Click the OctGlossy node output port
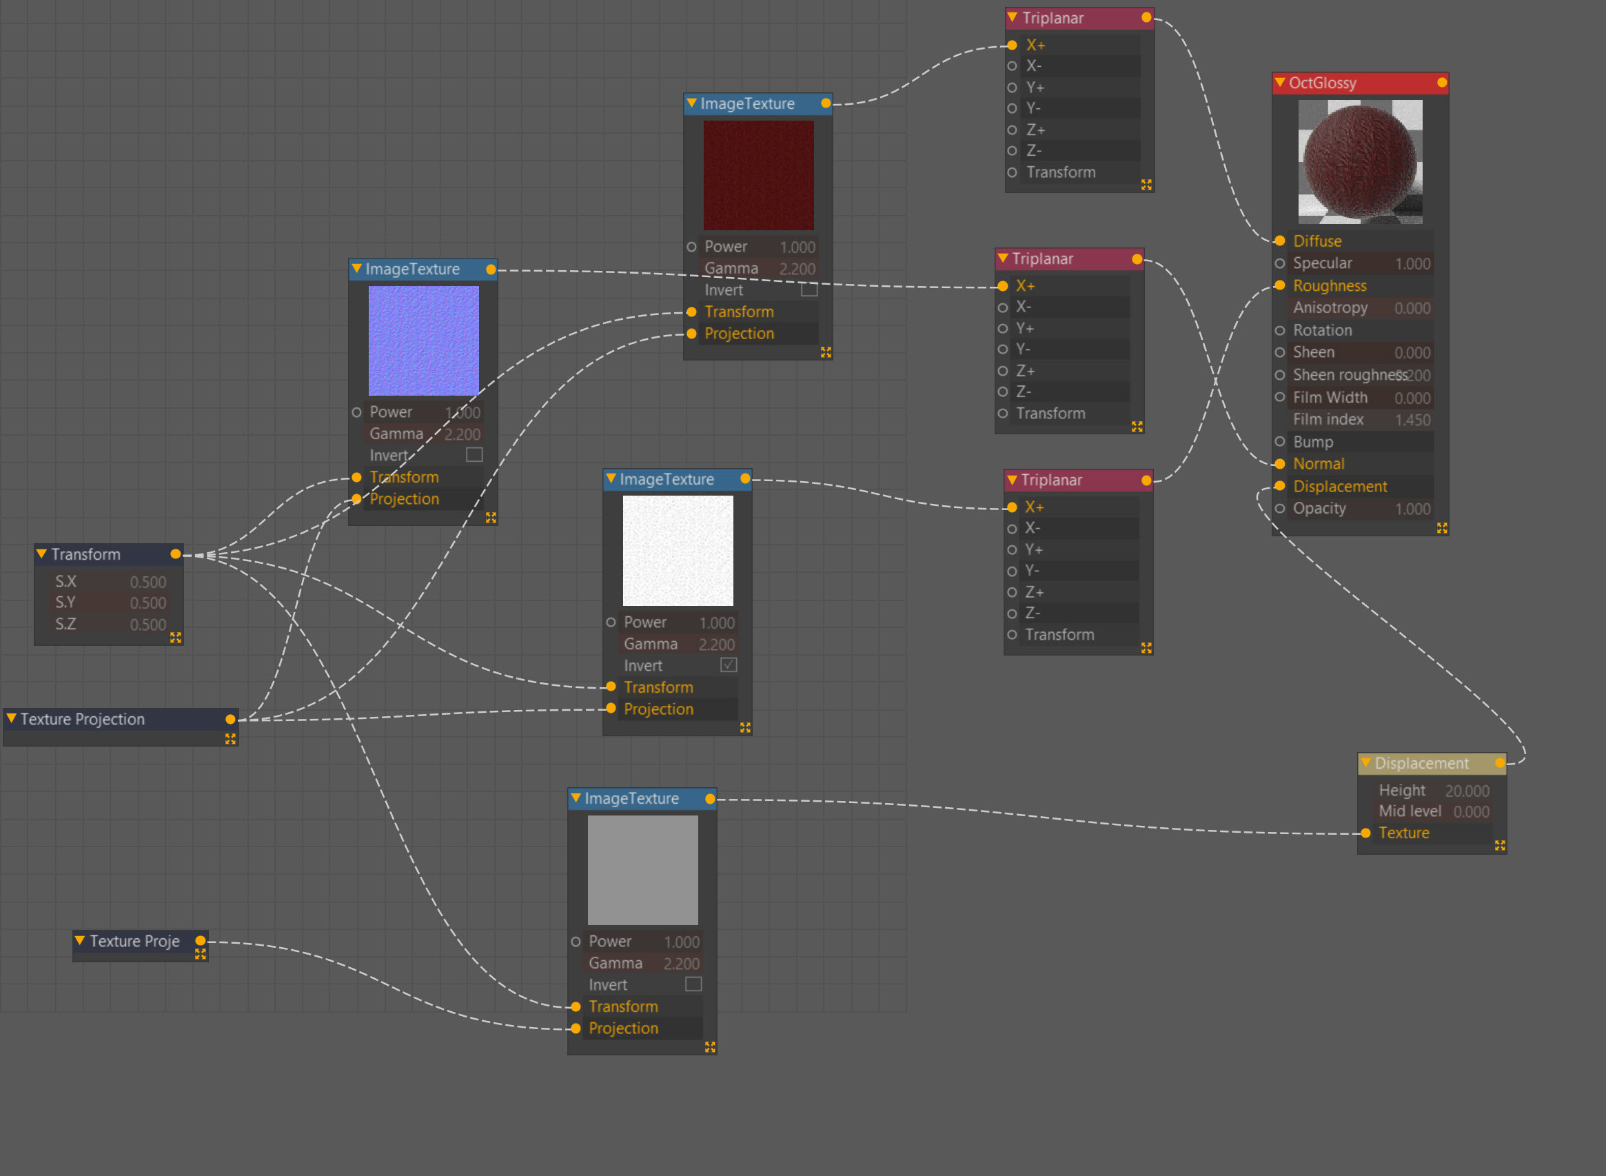Screen dimensions: 1606x1176 coord(1441,83)
